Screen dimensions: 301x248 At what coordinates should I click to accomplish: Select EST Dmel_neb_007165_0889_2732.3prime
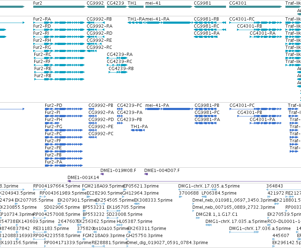tap(193, 211)
